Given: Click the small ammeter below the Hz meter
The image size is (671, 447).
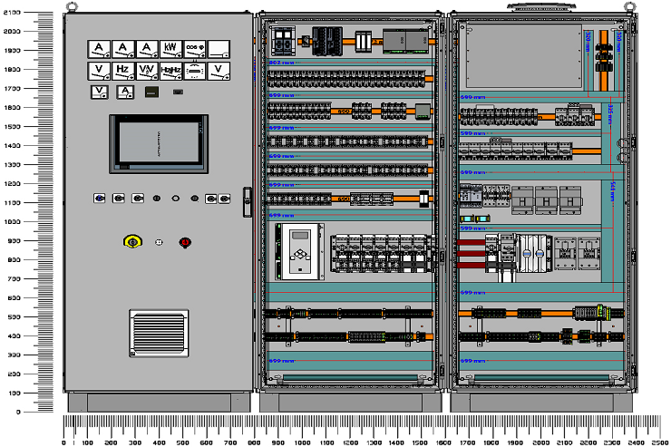Looking at the screenshot, I should [x=127, y=92].
